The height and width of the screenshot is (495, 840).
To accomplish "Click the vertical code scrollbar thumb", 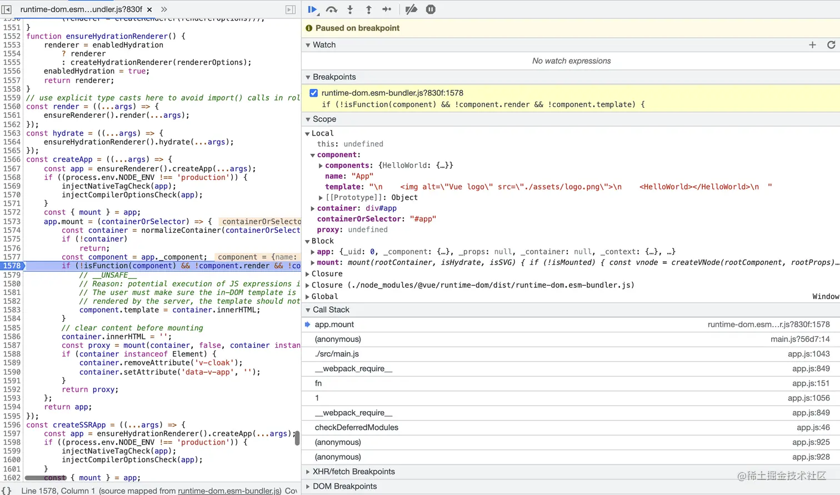I will (297, 438).
